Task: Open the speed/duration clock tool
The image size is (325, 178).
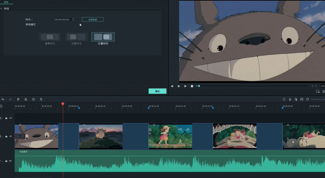Action: (x=33, y=99)
